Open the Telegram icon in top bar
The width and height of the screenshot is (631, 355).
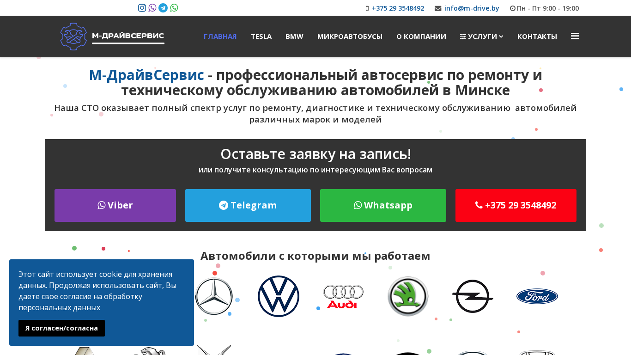point(163,8)
